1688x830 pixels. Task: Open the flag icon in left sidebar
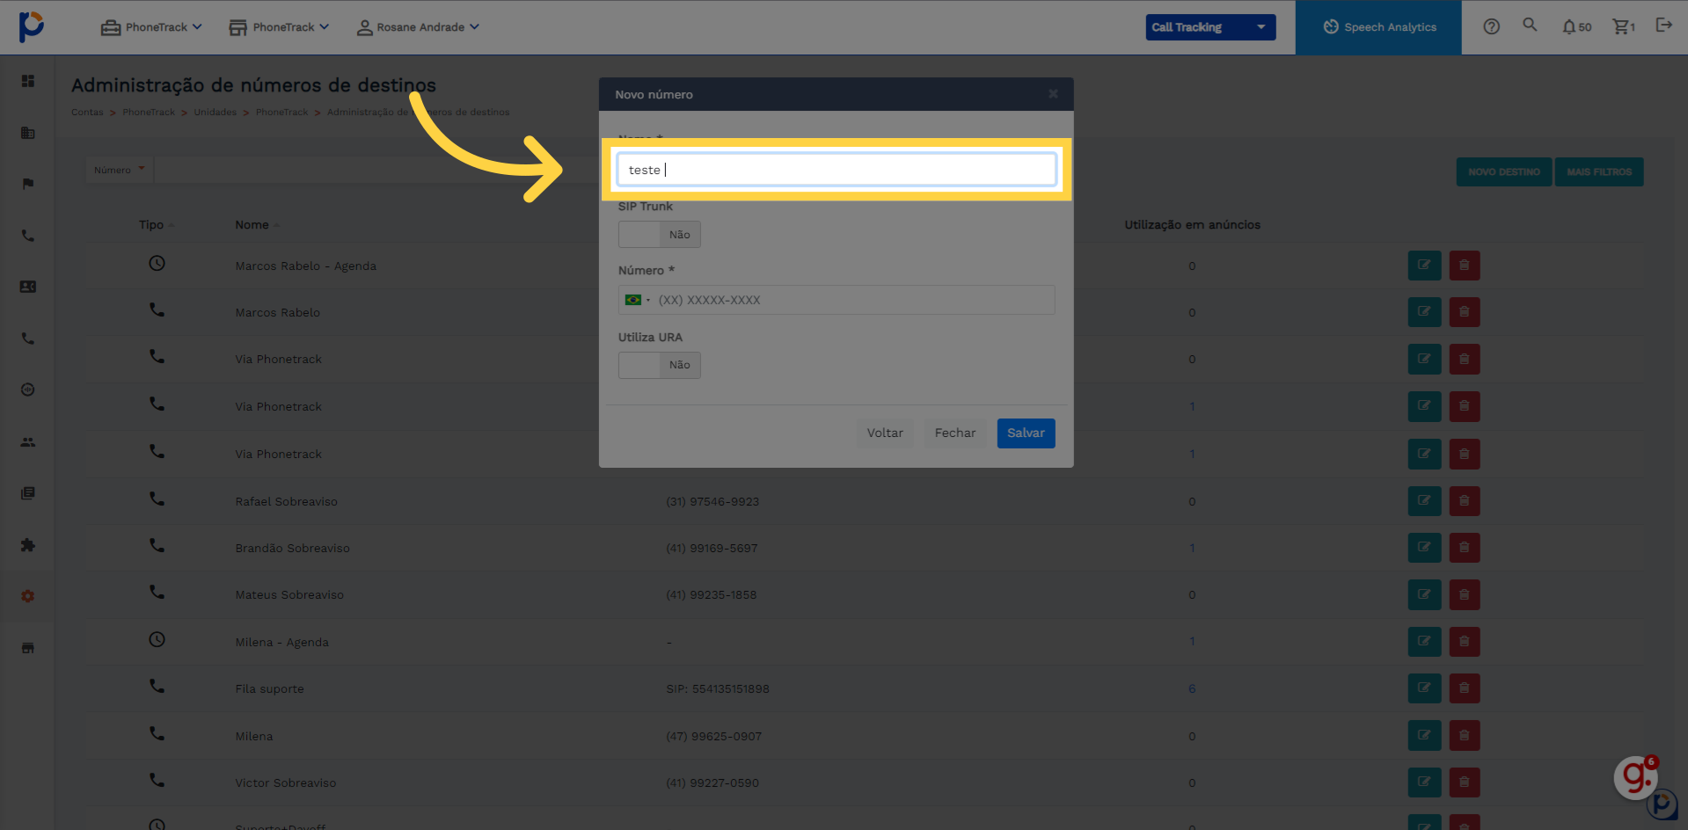click(x=28, y=184)
